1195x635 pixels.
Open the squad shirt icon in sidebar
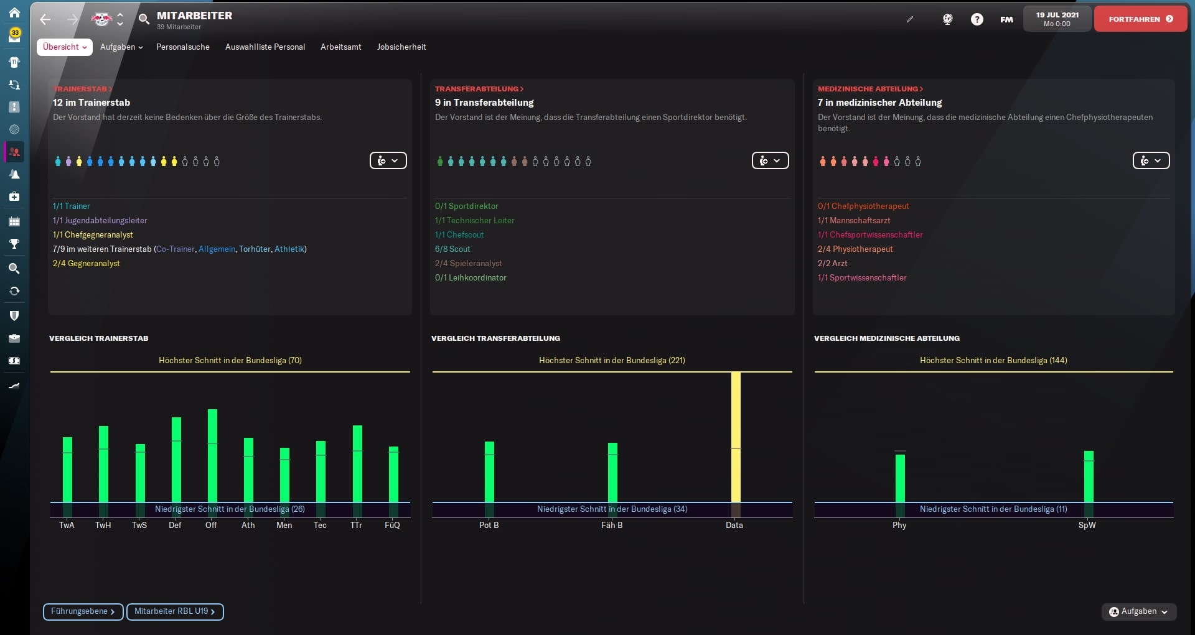14,62
